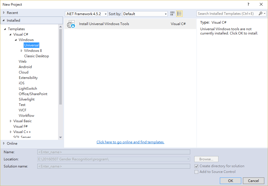Viewport: 268px width, 186px height.
Task: Click the search magnifier icon
Action: [x=261, y=13]
